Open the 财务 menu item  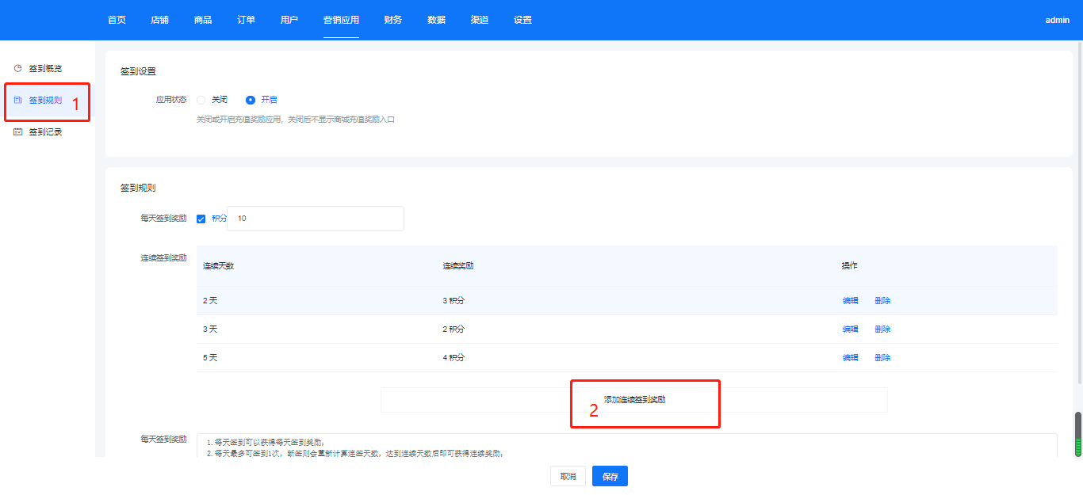point(392,20)
